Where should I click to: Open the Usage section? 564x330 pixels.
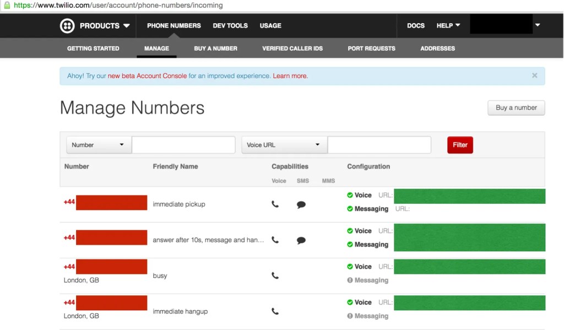pos(270,25)
